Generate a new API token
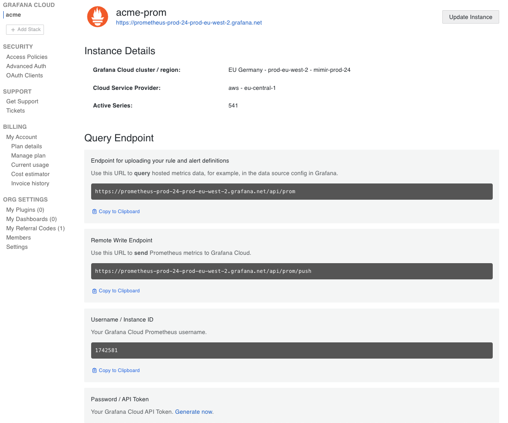Viewport: 508px width, 423px height. 194,411
